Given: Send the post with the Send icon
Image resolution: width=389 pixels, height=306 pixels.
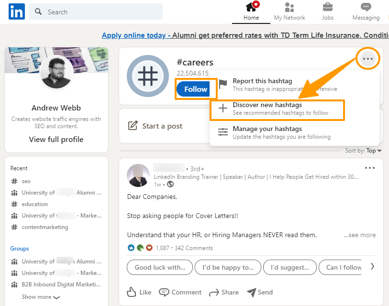Looking at the screenshot, I should (252, 292).
